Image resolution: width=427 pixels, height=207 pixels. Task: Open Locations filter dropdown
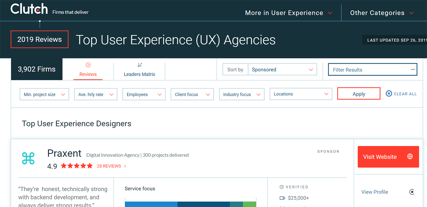click(301, 94)
